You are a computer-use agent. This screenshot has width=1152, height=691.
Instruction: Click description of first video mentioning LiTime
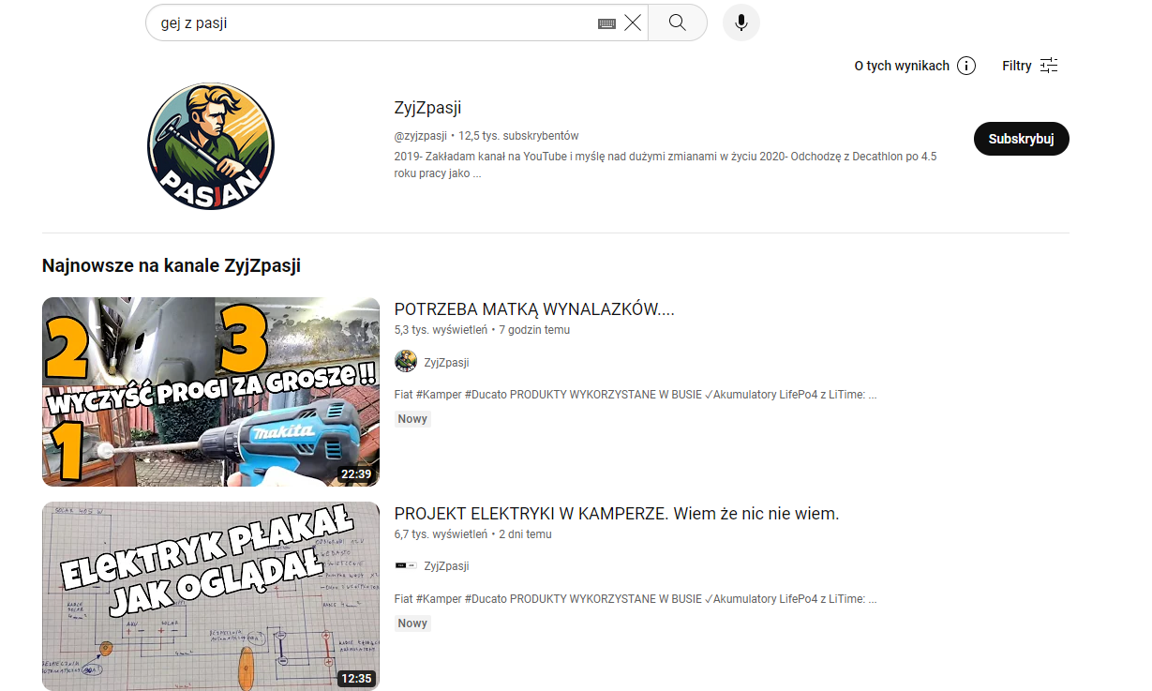[636, 395]
